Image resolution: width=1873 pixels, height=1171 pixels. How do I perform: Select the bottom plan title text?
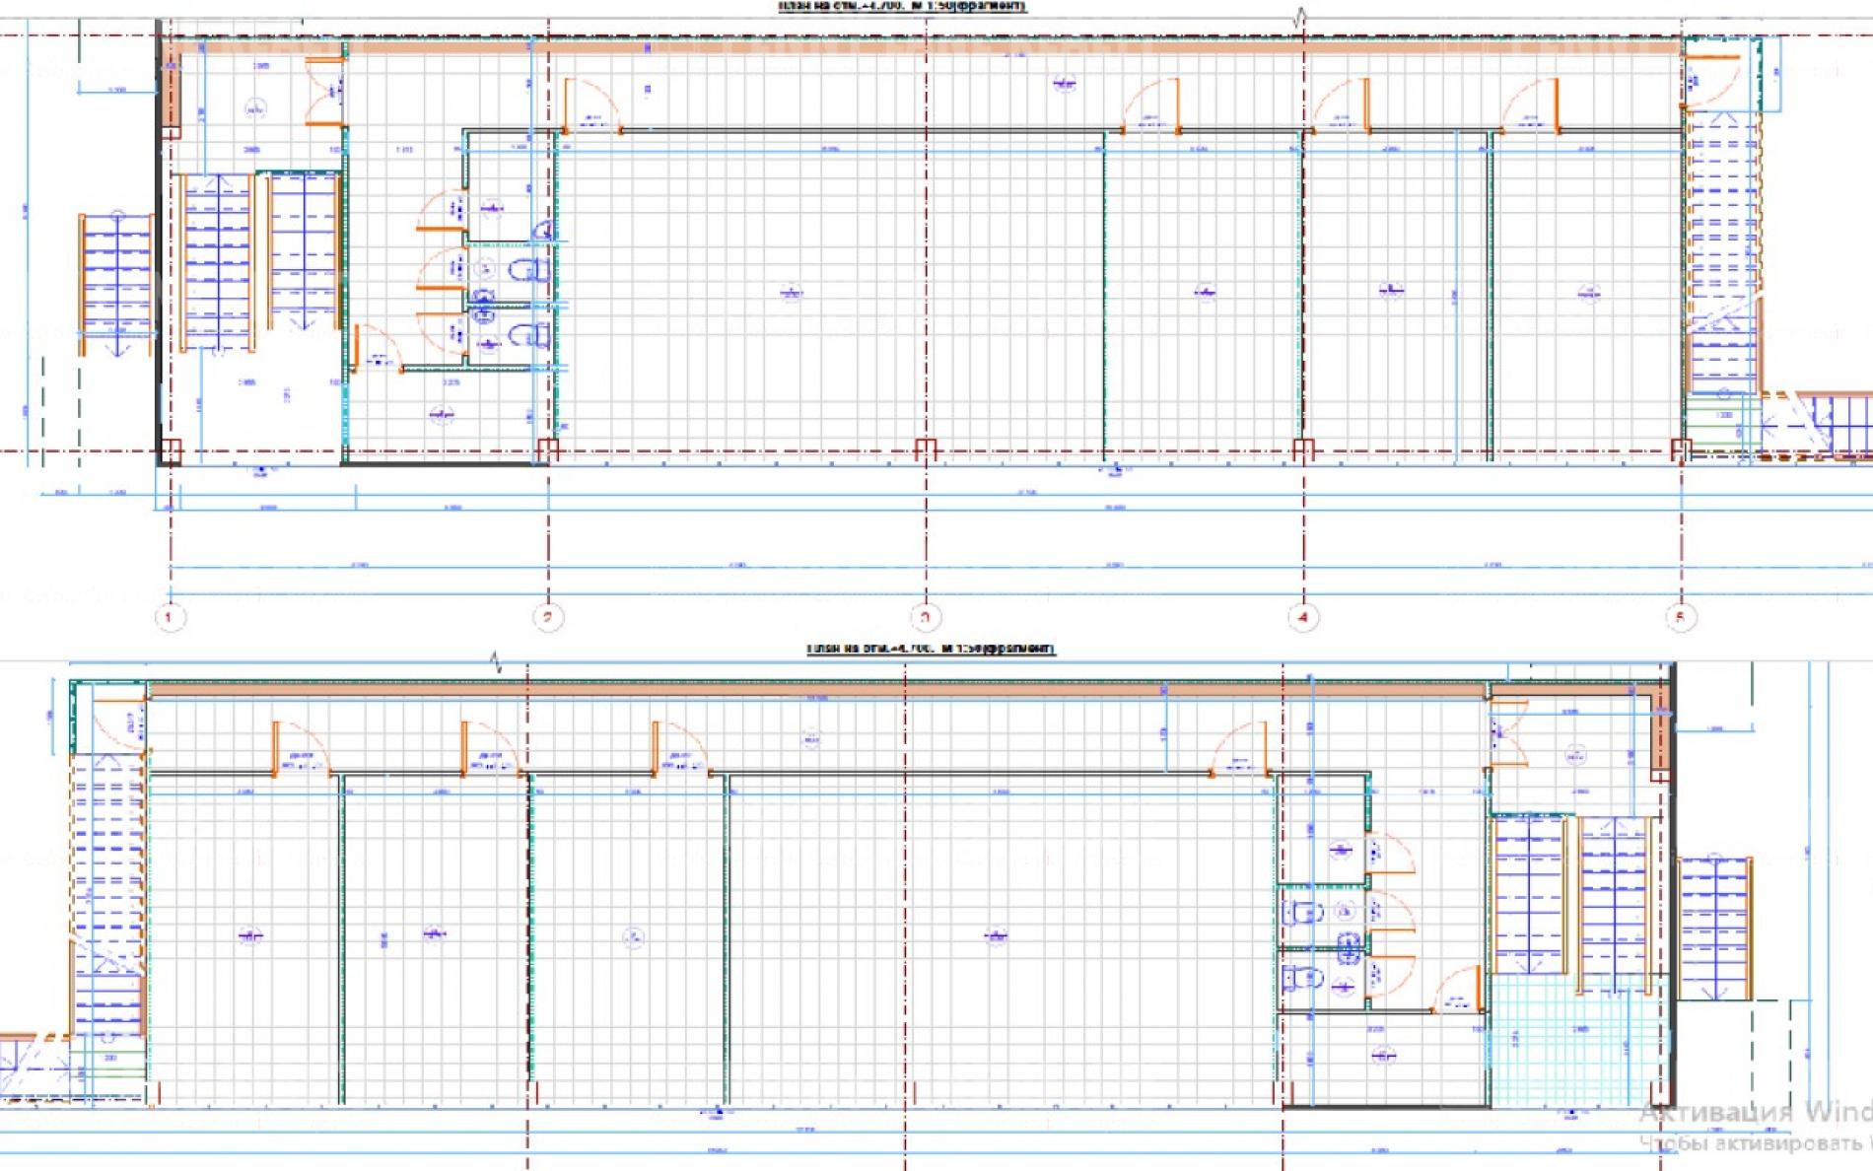(x=931, y=649)
